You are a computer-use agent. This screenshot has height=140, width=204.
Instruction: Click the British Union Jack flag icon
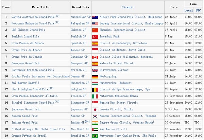[95, 70]
